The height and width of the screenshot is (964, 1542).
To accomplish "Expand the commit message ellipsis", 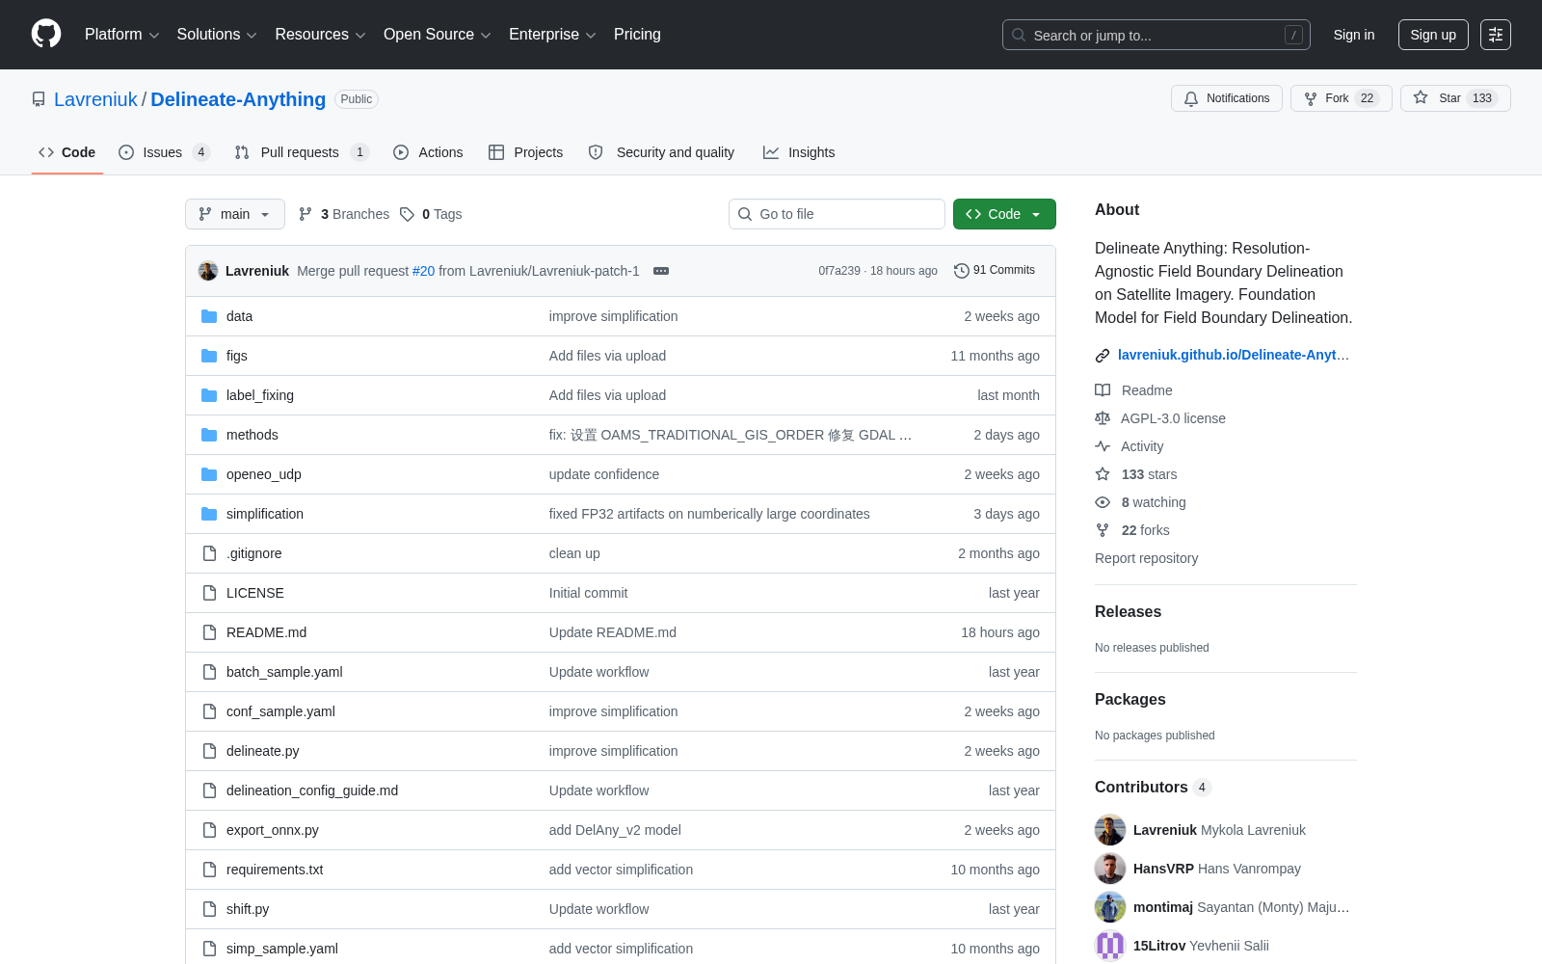I will 661,271.
